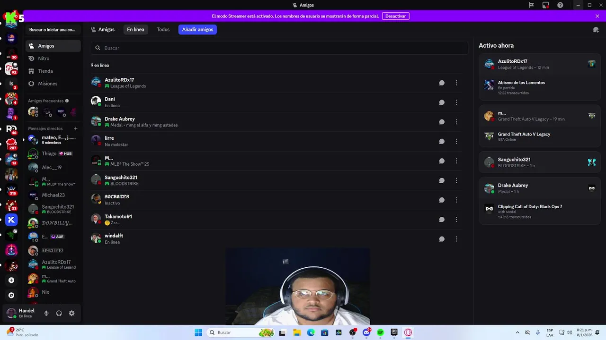Click the first frequent friend avatar

click(33, 112)
